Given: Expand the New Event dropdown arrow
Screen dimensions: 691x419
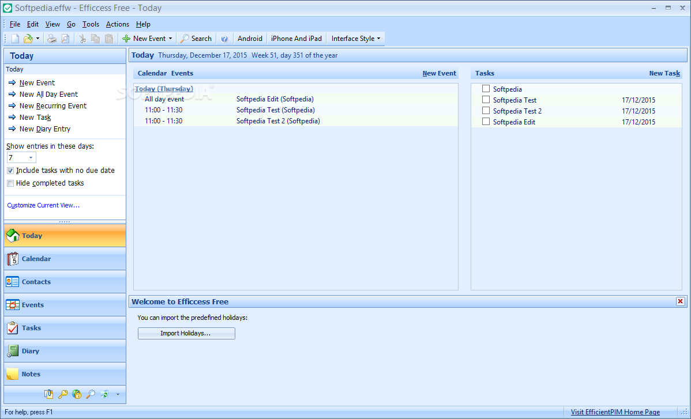Looking at the screenshot, I should pos(171,39).
